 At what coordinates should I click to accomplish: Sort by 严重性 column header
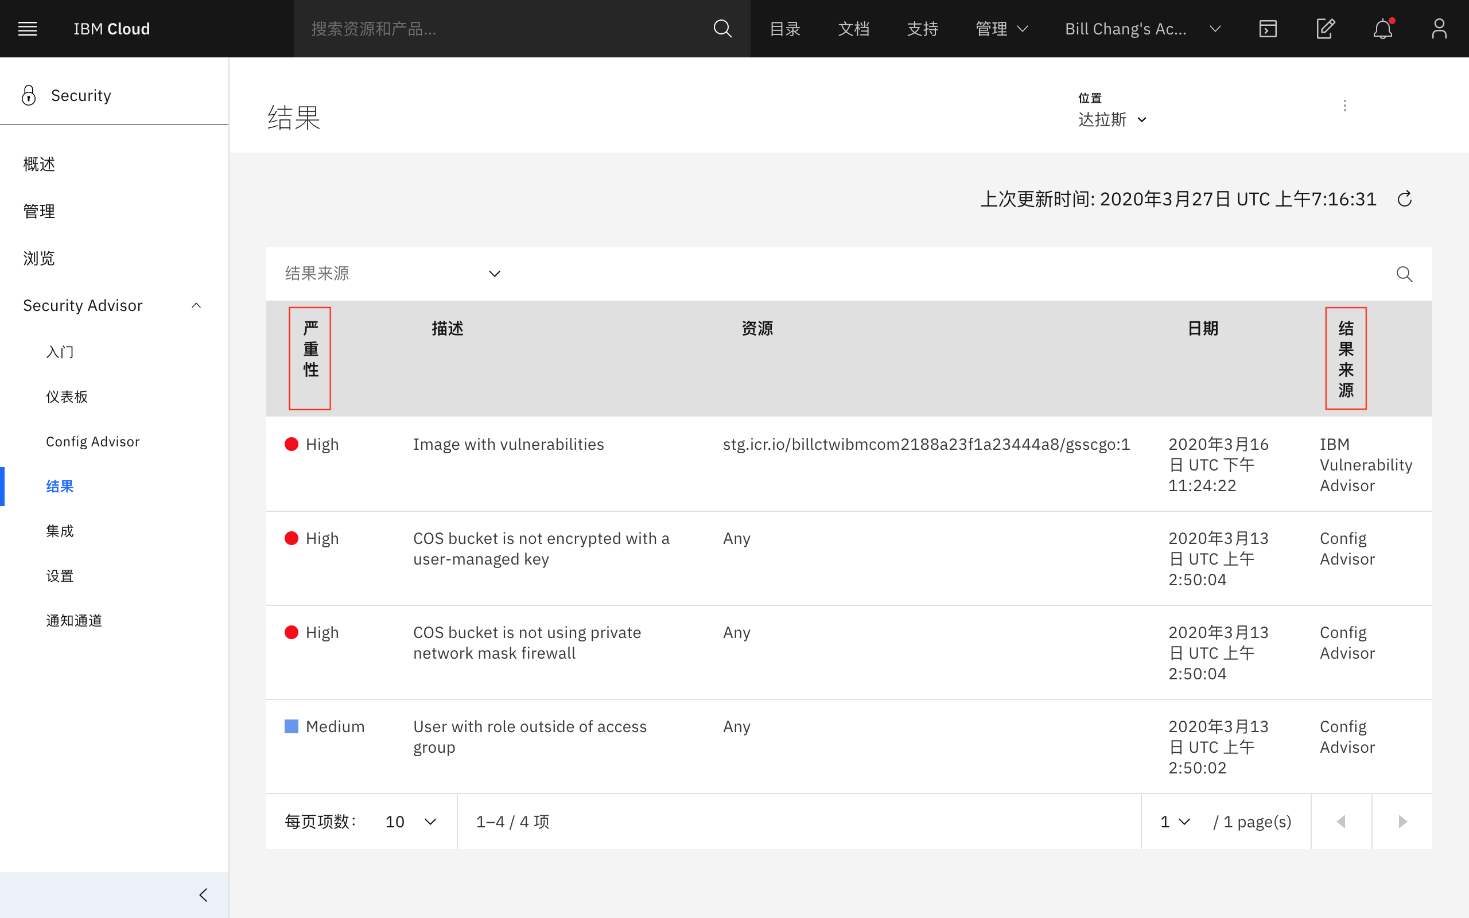pos(310,349)
